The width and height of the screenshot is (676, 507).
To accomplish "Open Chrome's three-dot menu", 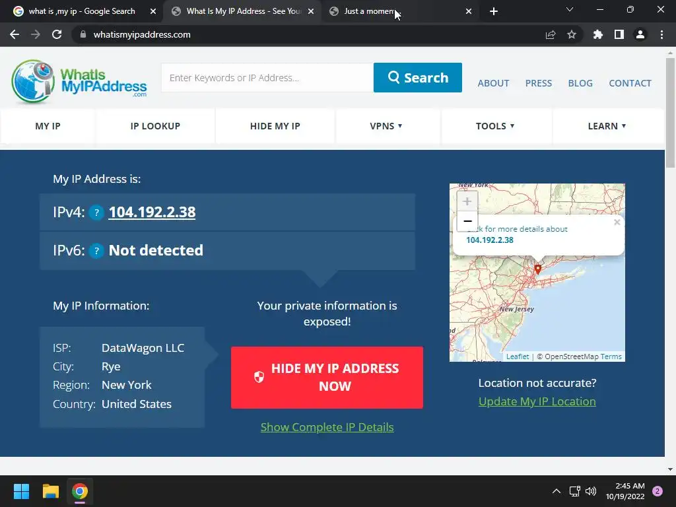I will [x=661, y=34].
